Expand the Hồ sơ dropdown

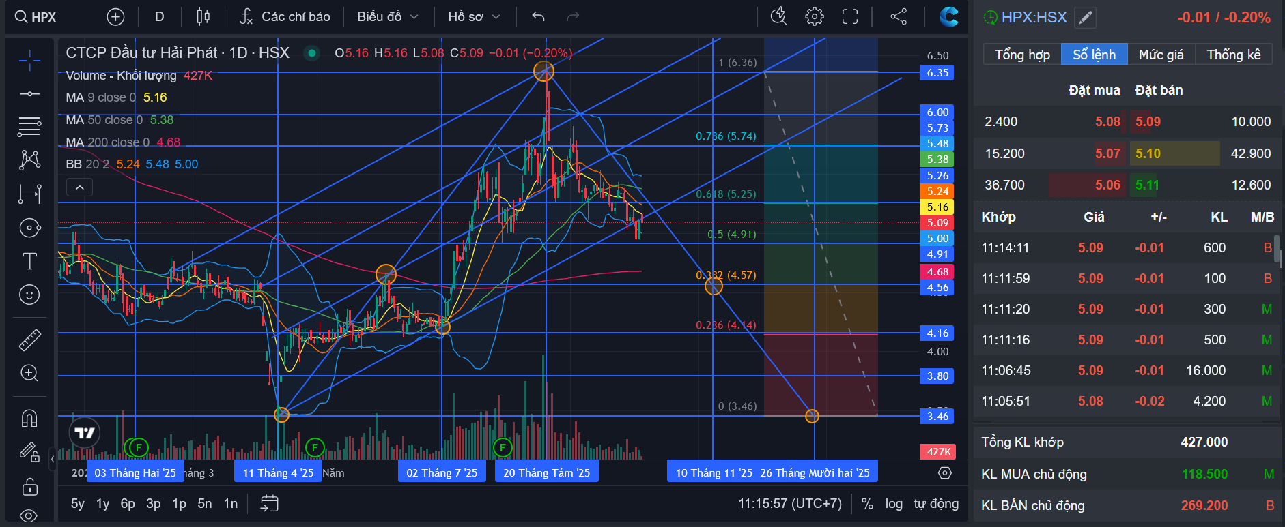tap(474, 17)
